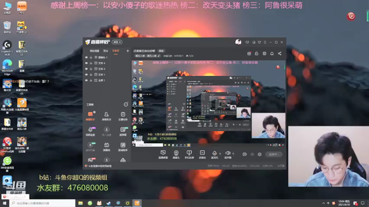Viewport: 369px width, 207px height.
Task: Open the middle scene tab beside 我的场景
Action: [x=106, y=51]
